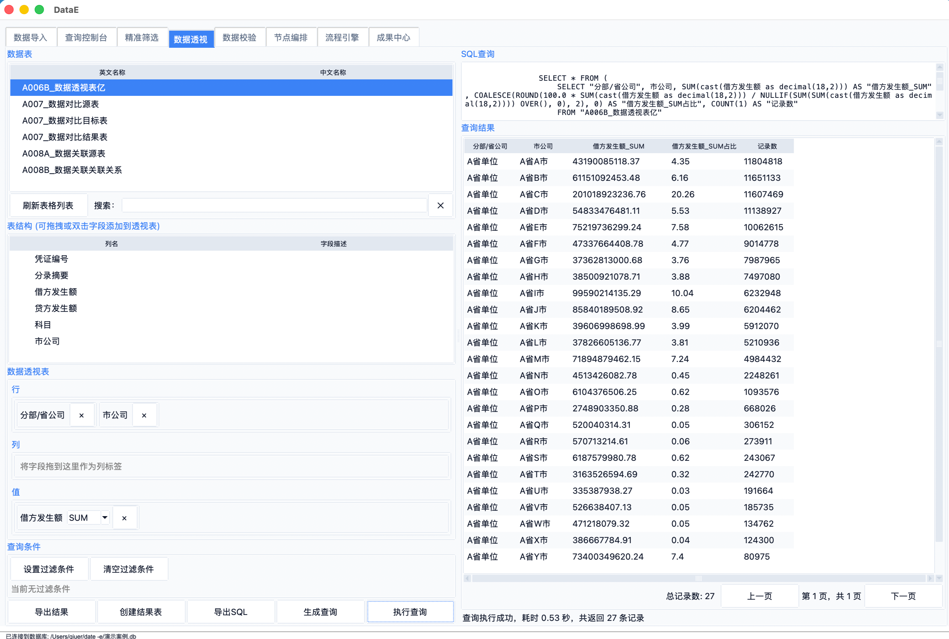Viewport: 949px width, 639px height.
Task: Click 执行查询 button
Action: [410, 612]
